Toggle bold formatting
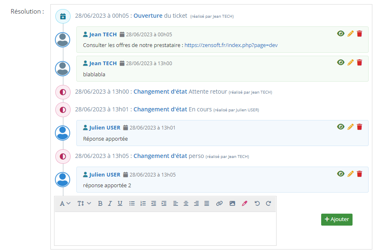374x252 pixels. pos(100,203)
